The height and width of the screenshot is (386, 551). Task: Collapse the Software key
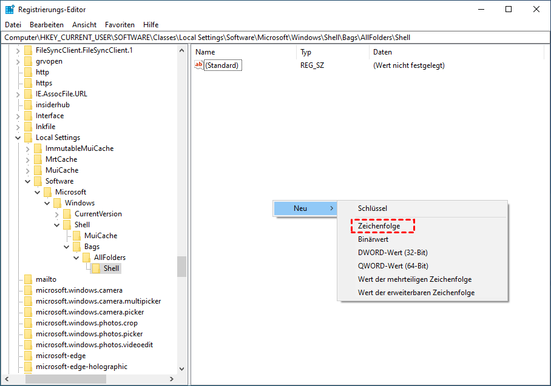click(28, 181)
